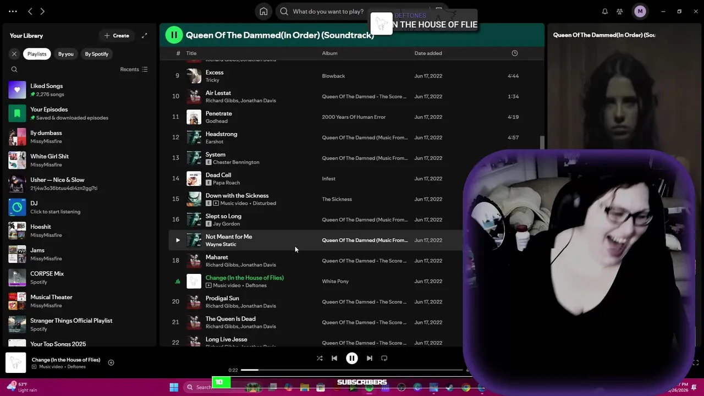Open Deftones in the bottom player bar
This screenshot has width=704, height=396.
coord(76,367)
